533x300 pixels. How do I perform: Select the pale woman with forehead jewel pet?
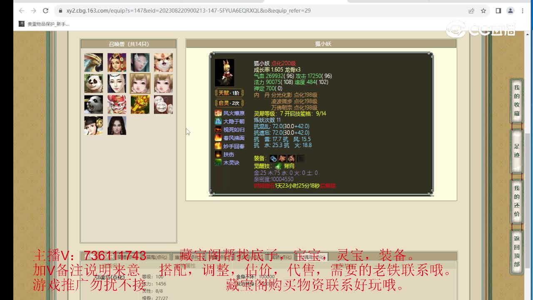click(x=117, y=83)
